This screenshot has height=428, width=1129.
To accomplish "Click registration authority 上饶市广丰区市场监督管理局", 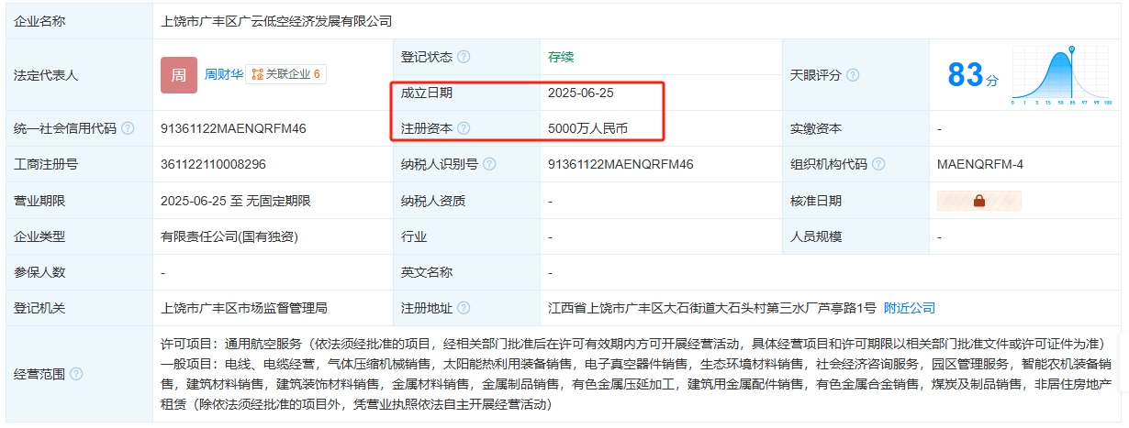I will [x=244, y=308].
